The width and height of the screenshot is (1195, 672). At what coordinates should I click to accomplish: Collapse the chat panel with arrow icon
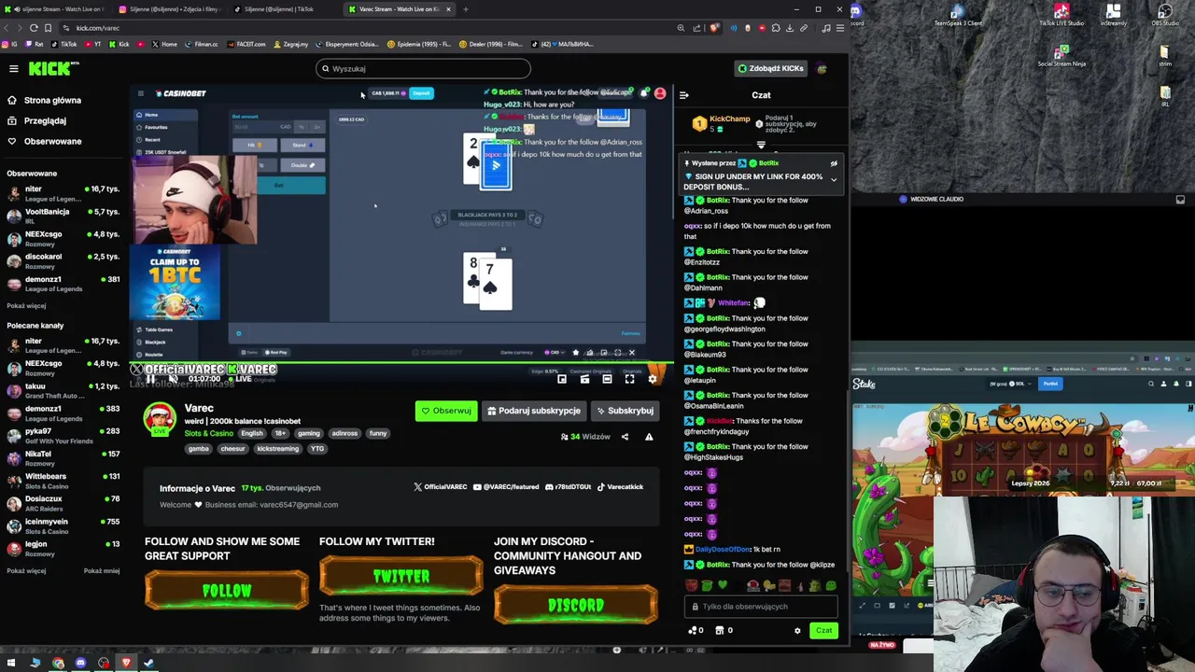coord(683,95)
